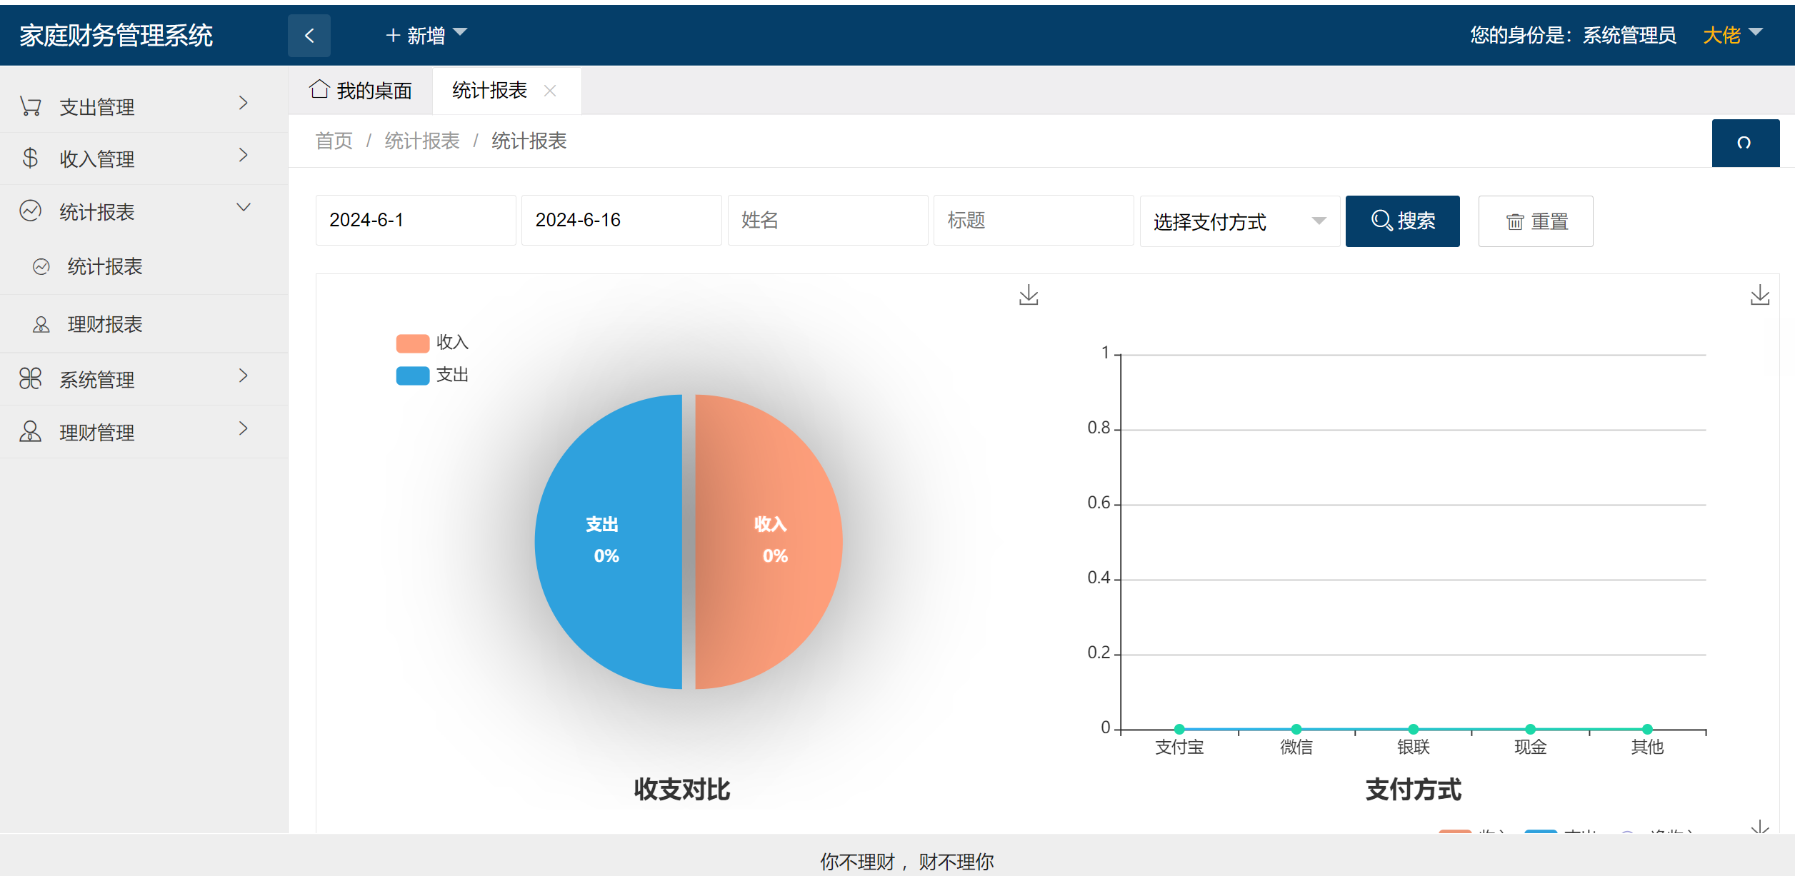Viewport: 1795px width, 876px height.
Task: Click the 收入管理 dollar sign icon
Action: [x=30, y=158]
